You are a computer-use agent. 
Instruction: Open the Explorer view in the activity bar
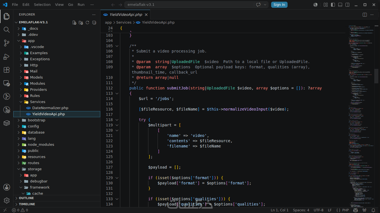click(x=7, y=16)
